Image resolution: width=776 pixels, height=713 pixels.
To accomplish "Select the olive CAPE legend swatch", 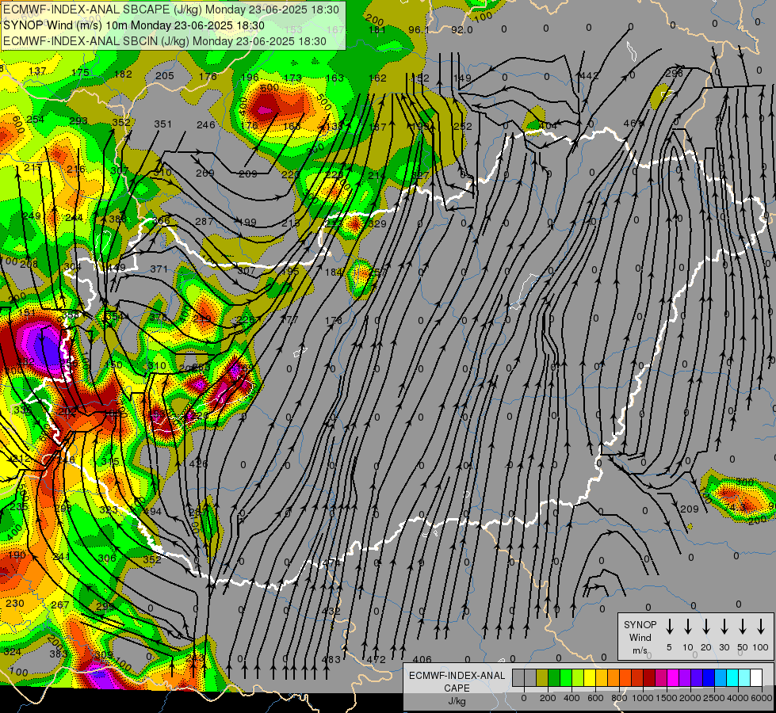I will pos(542,677).
